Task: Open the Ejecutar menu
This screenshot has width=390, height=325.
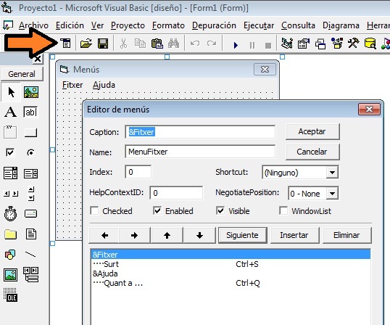Action: (x=259, y=25)
